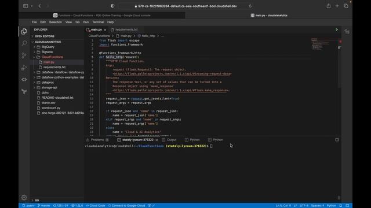Viewport: 371px width, 208px height.
Task: Click sync changes indicator in status bar
Action: [x=61, y=206]
